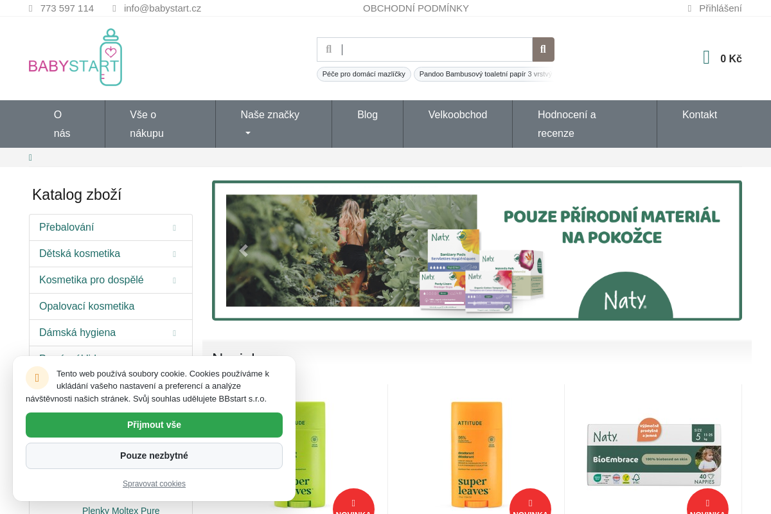Viewport: 771px width, 514px height.
Task: Open Hodnocení a recenze menu item
Action: [x=585, y=124]
